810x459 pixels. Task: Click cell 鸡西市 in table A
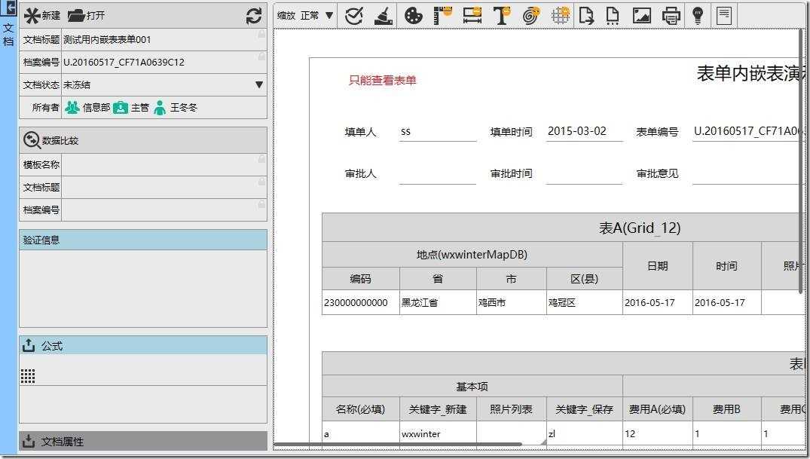pos(512,302)
